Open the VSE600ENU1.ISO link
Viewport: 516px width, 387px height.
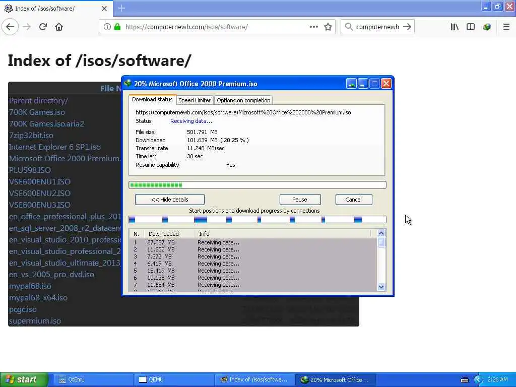(39, 181)
